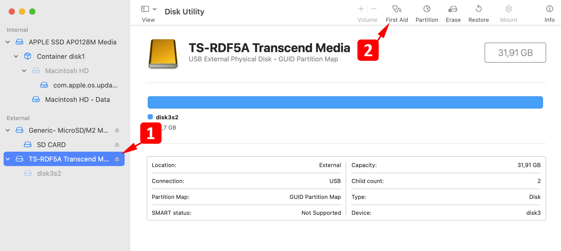This screenshot has height=251, width=561.
Task: Select APPLE SSD AP0128M Media in sidebar
Action: pos(64,42)
